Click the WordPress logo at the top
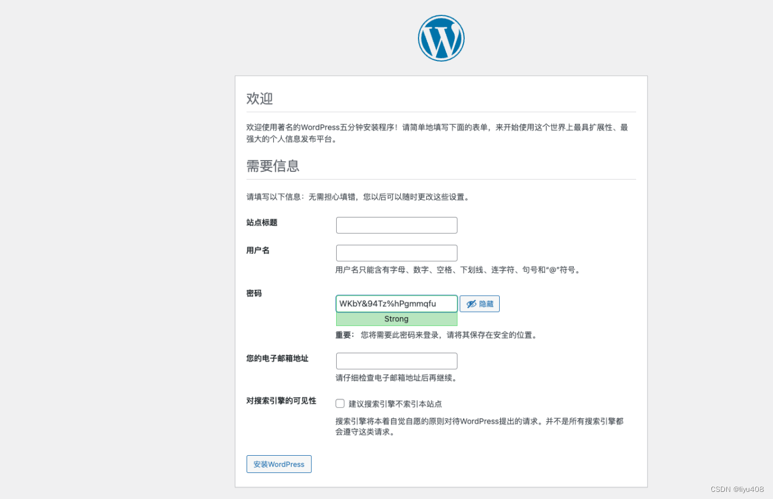Image resolution: width=773 pixels, height=499 pixels. pos(441,37)
